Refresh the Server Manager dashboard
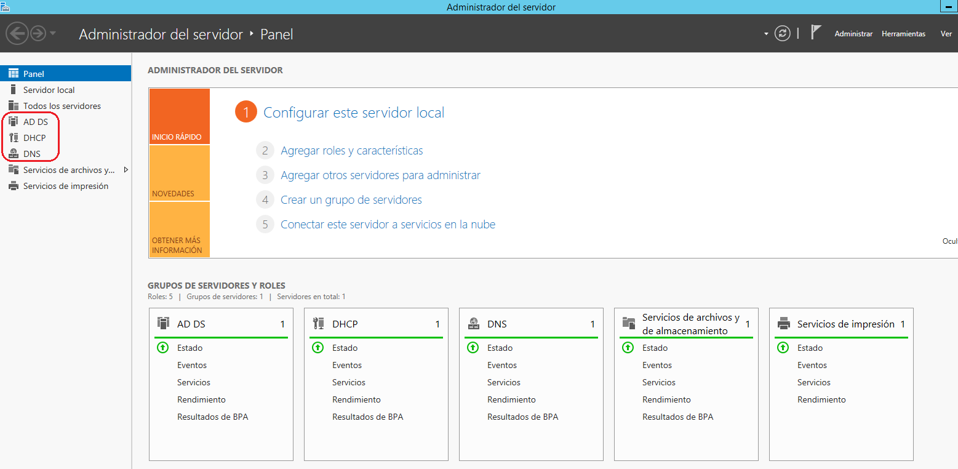The width and height of the screenshot is (958, 469). [783, 34]
